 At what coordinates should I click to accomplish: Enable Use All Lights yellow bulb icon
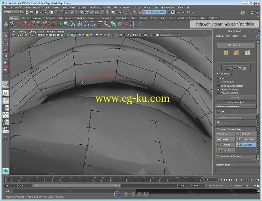pyautogui.click(x=88, y=35)
